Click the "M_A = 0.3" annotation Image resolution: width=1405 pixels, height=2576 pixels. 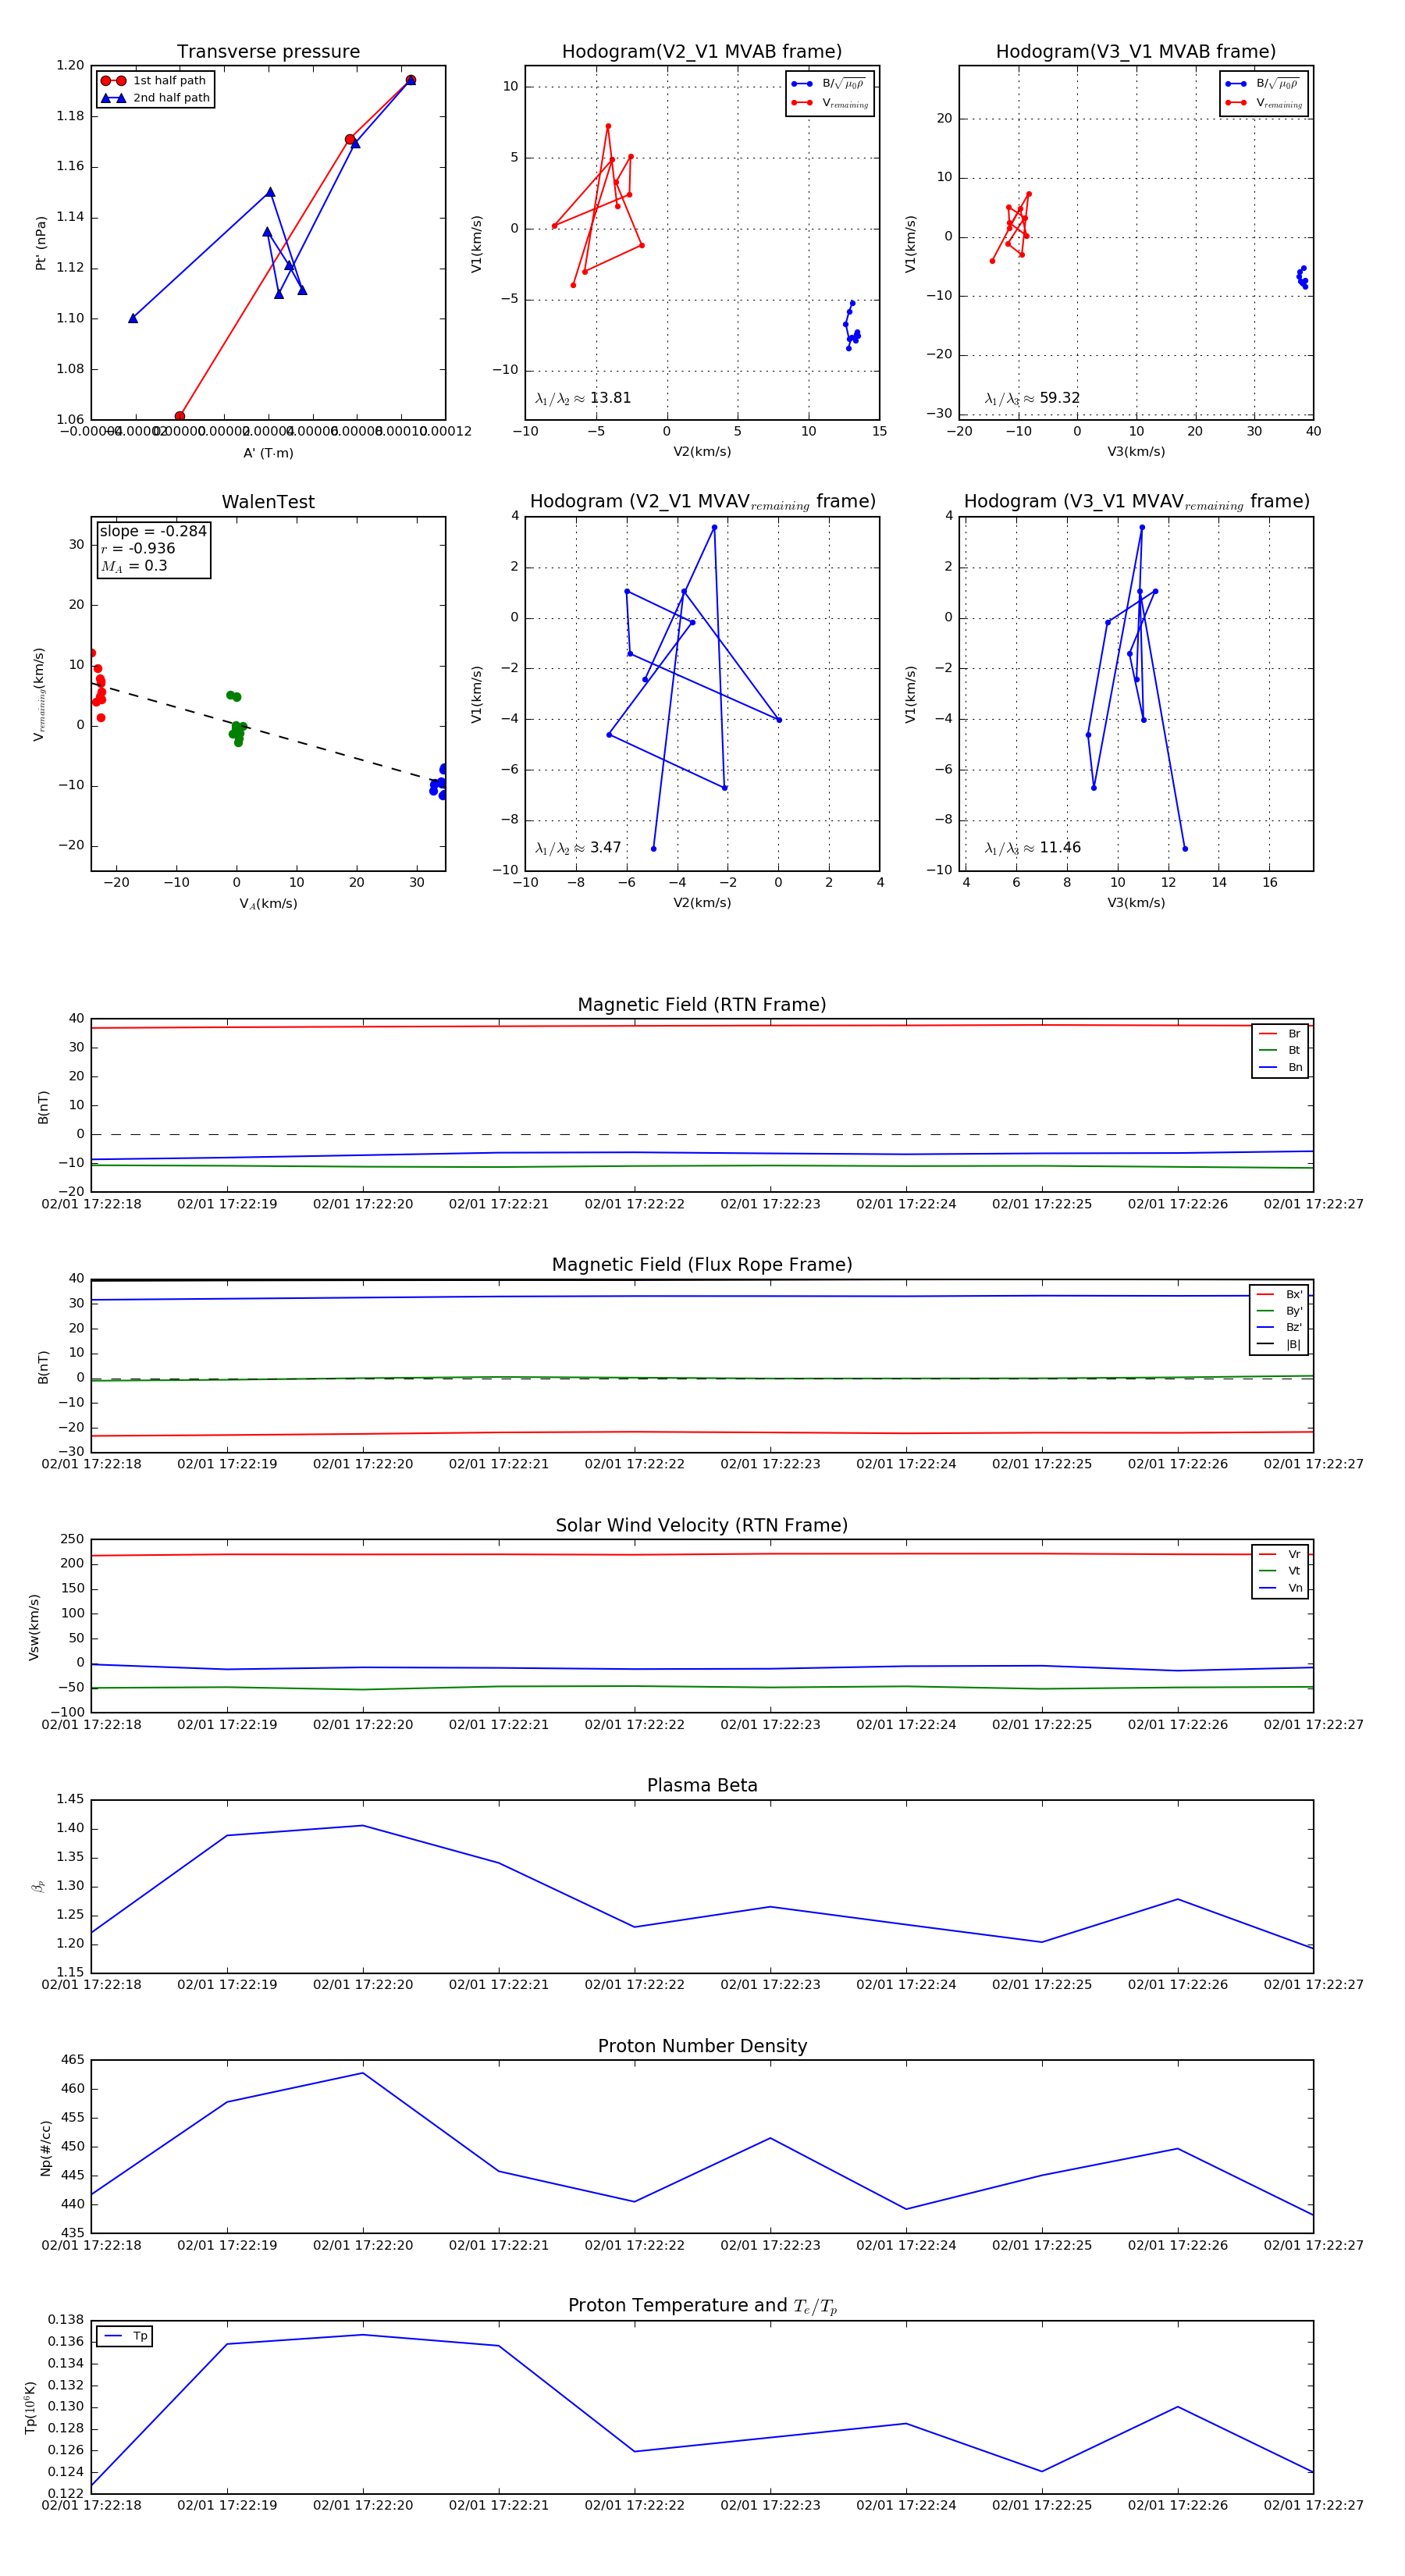[134, 566]
